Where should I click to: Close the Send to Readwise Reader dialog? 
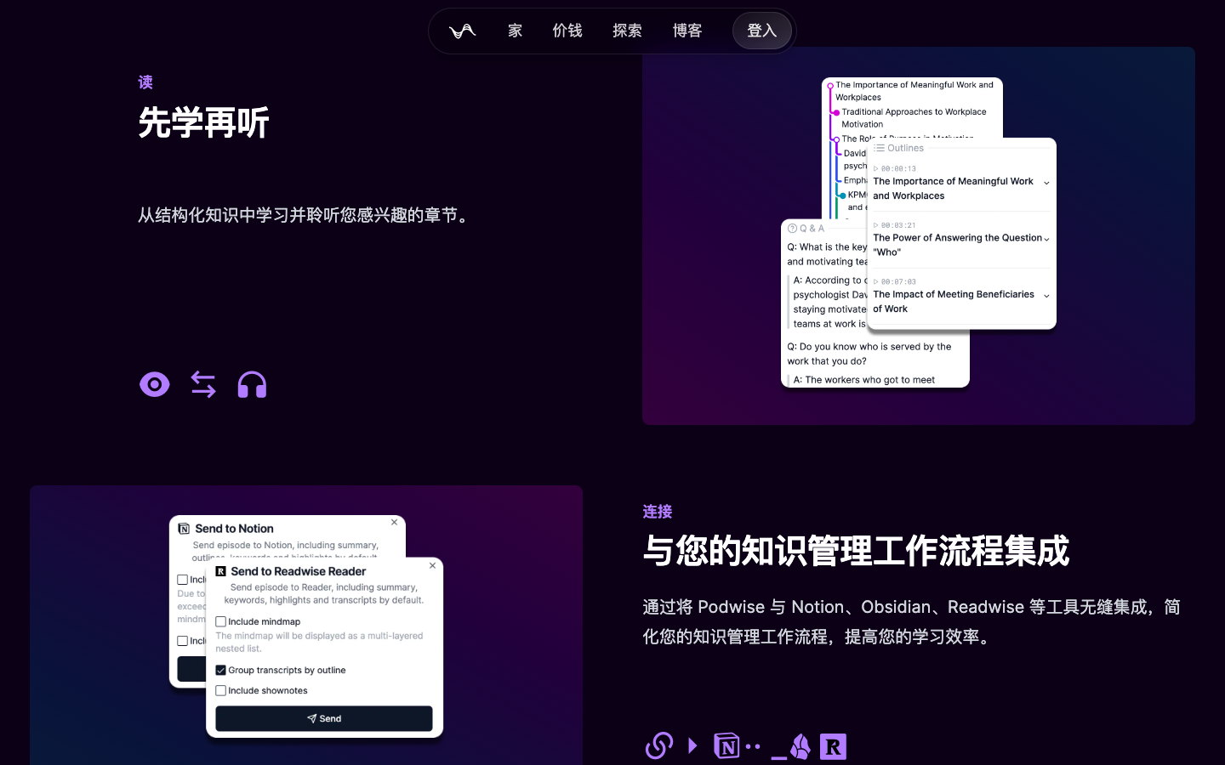pyautogui.click(x=432, y=565)
